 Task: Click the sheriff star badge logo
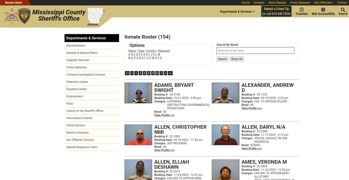pyautogui.click(x=12, y=16)
